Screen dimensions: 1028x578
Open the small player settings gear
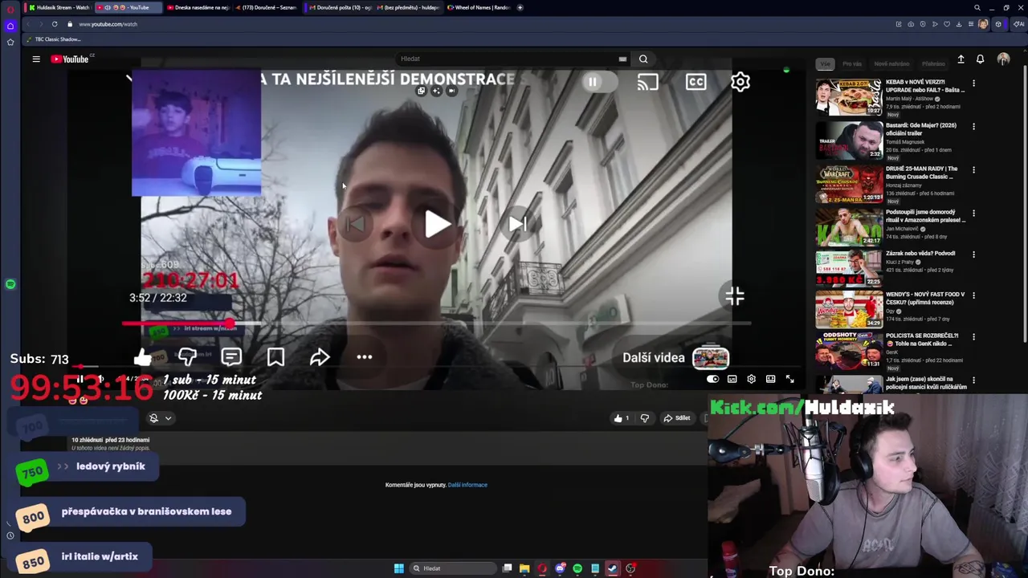coord(751,379)
